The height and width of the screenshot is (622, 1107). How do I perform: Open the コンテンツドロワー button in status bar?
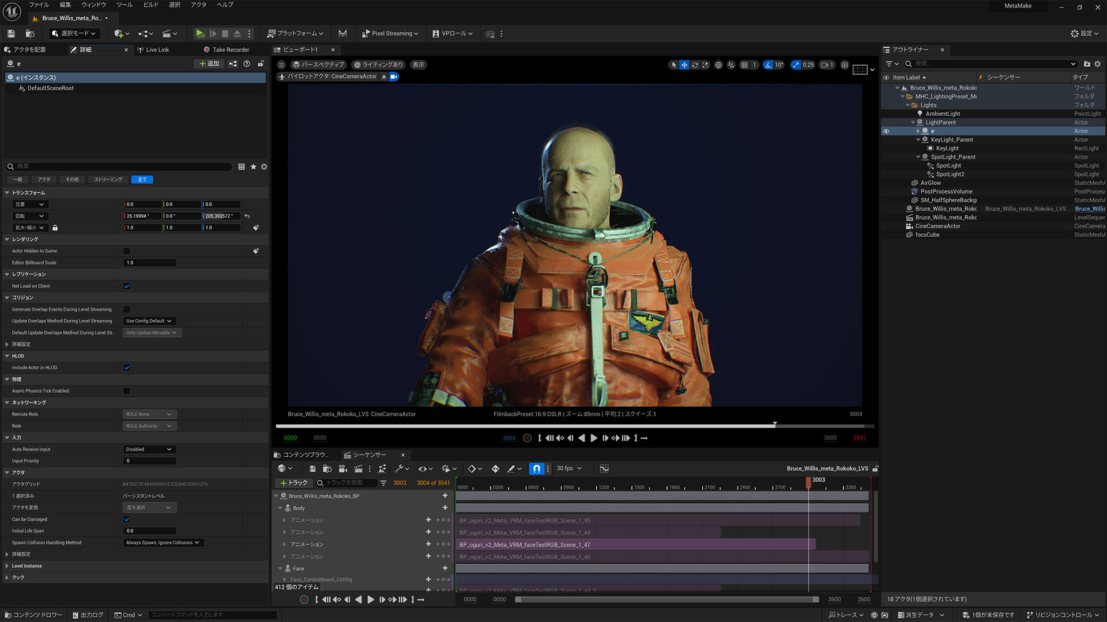pyautogui.click(x=33, y=615)
